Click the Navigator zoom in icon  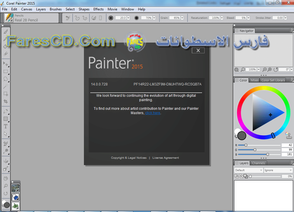tap(270, 70)
